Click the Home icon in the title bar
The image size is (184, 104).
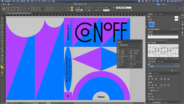click(x=9, y=4)
